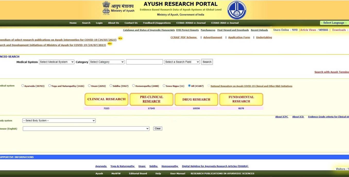Screen dimensions: 349x177
Task: Open the About ICD link
Action: point(298,117)
